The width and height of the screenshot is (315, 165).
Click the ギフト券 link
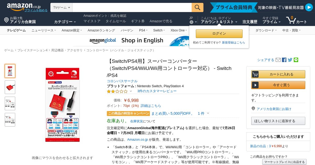coord(138,21)
